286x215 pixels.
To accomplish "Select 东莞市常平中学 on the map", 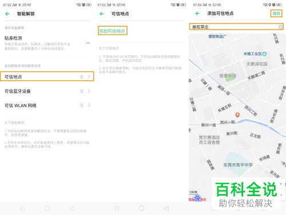I will pos(238,165).
